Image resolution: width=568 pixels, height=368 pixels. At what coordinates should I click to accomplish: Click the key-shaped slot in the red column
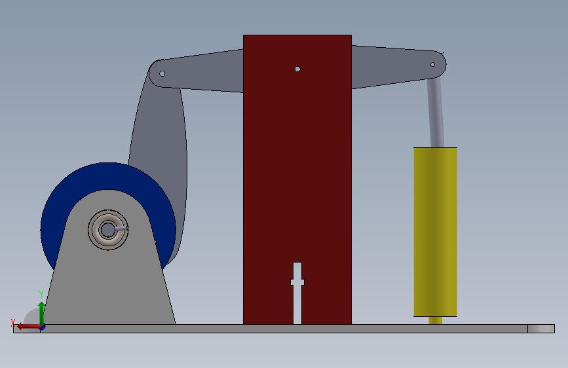(297, 293)
